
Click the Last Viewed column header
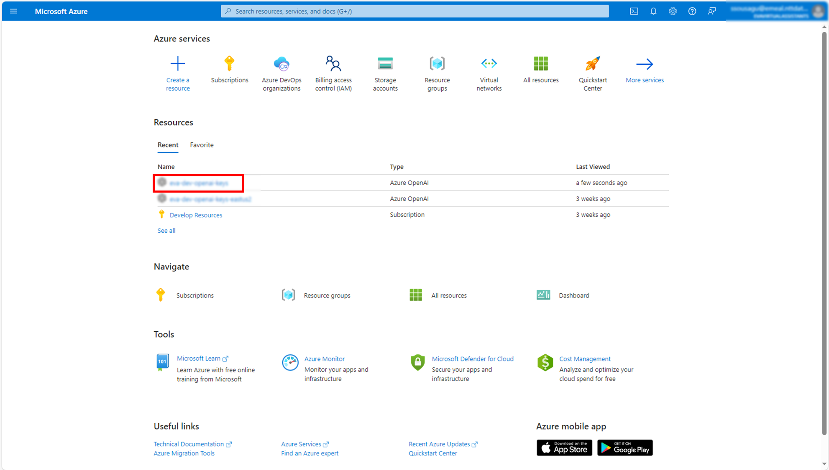pyautogui.click(x=593, y=167)
